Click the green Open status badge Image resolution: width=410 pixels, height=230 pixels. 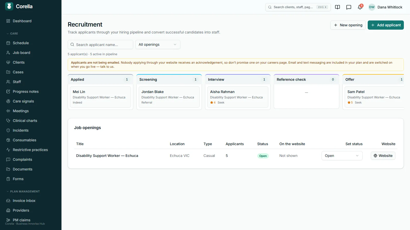pos(263,156)
